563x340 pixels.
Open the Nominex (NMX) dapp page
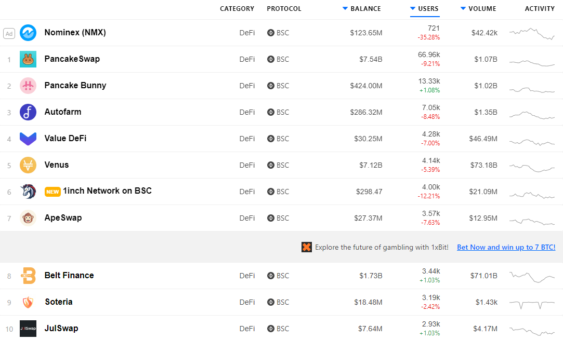[x=75, y=32]
